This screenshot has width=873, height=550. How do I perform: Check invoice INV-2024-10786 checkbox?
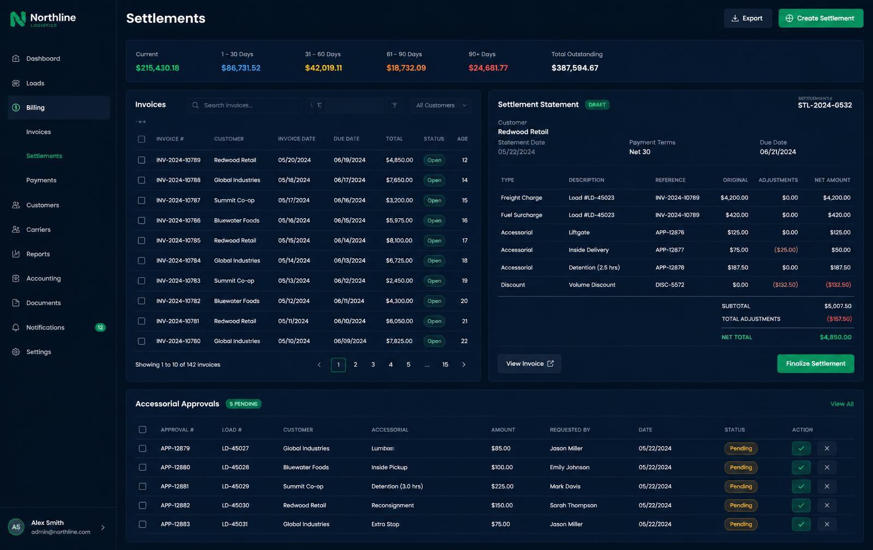(141, 220)
